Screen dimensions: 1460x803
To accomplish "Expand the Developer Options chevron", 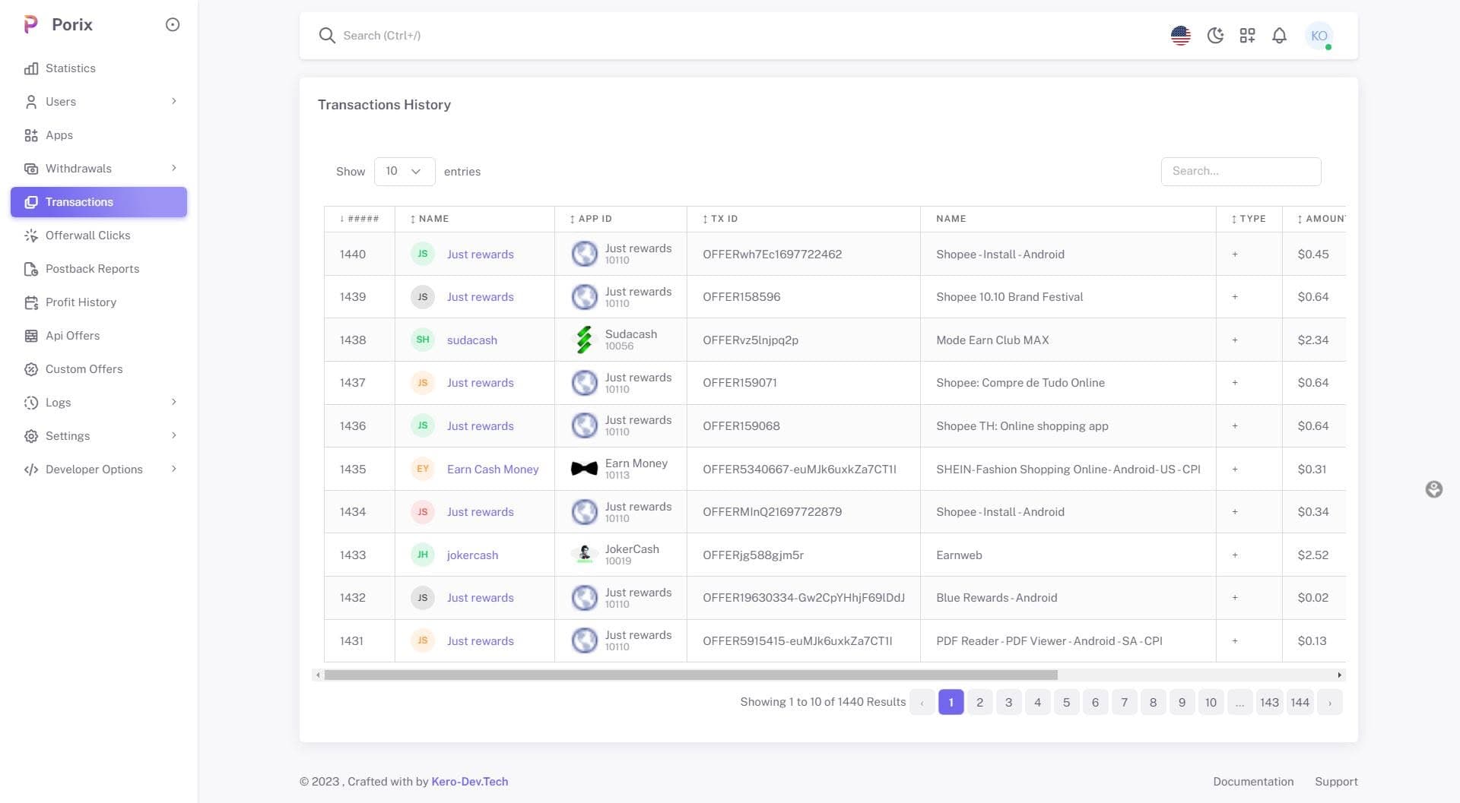I will [174, 469].
